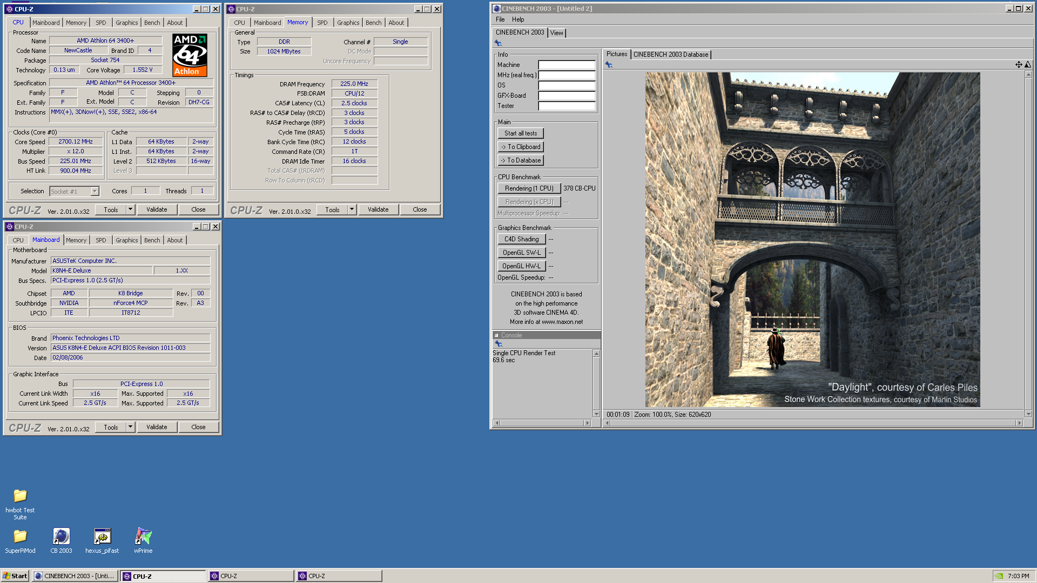Click the move (four-arrow) picture view icon

[x=1019, y=65]
